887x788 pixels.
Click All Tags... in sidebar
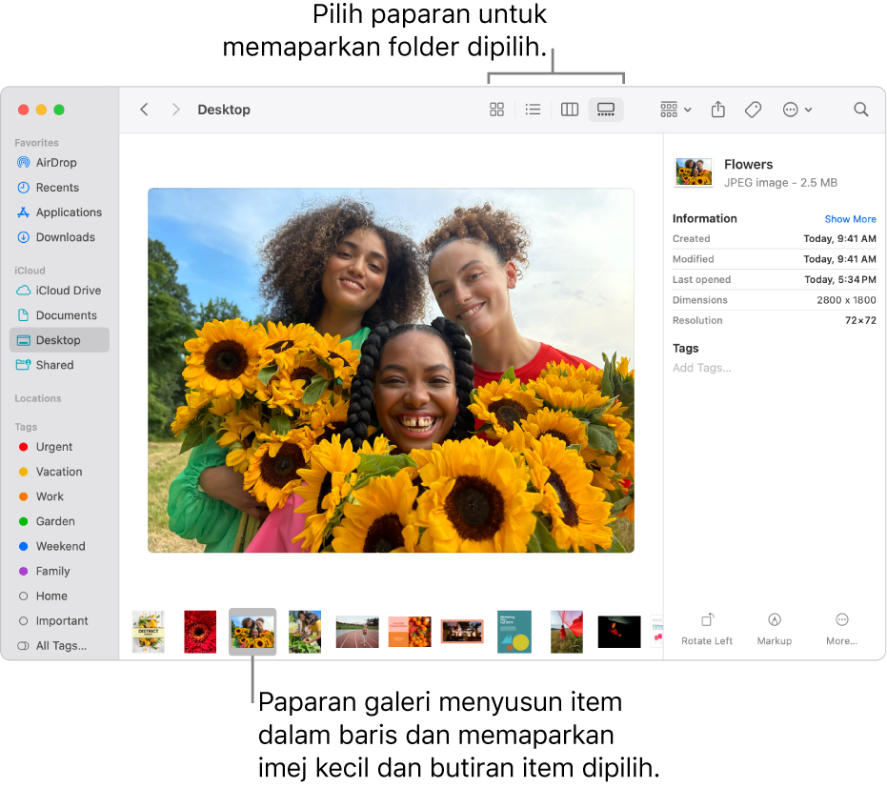60,646
